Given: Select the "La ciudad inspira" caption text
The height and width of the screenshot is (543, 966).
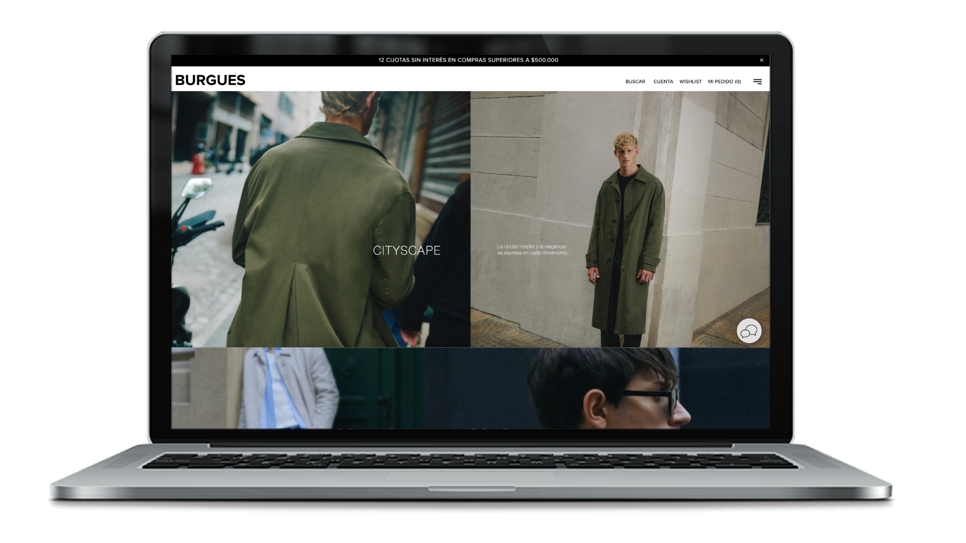Looking at the screenshot, I should (532, 250).
